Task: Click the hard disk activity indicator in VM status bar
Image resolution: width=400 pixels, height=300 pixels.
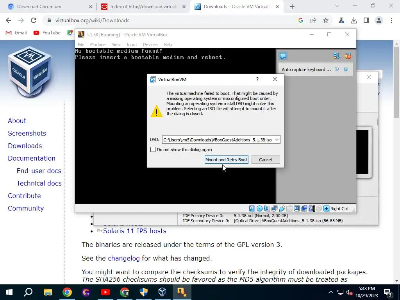Action: (x=252, y=209)
